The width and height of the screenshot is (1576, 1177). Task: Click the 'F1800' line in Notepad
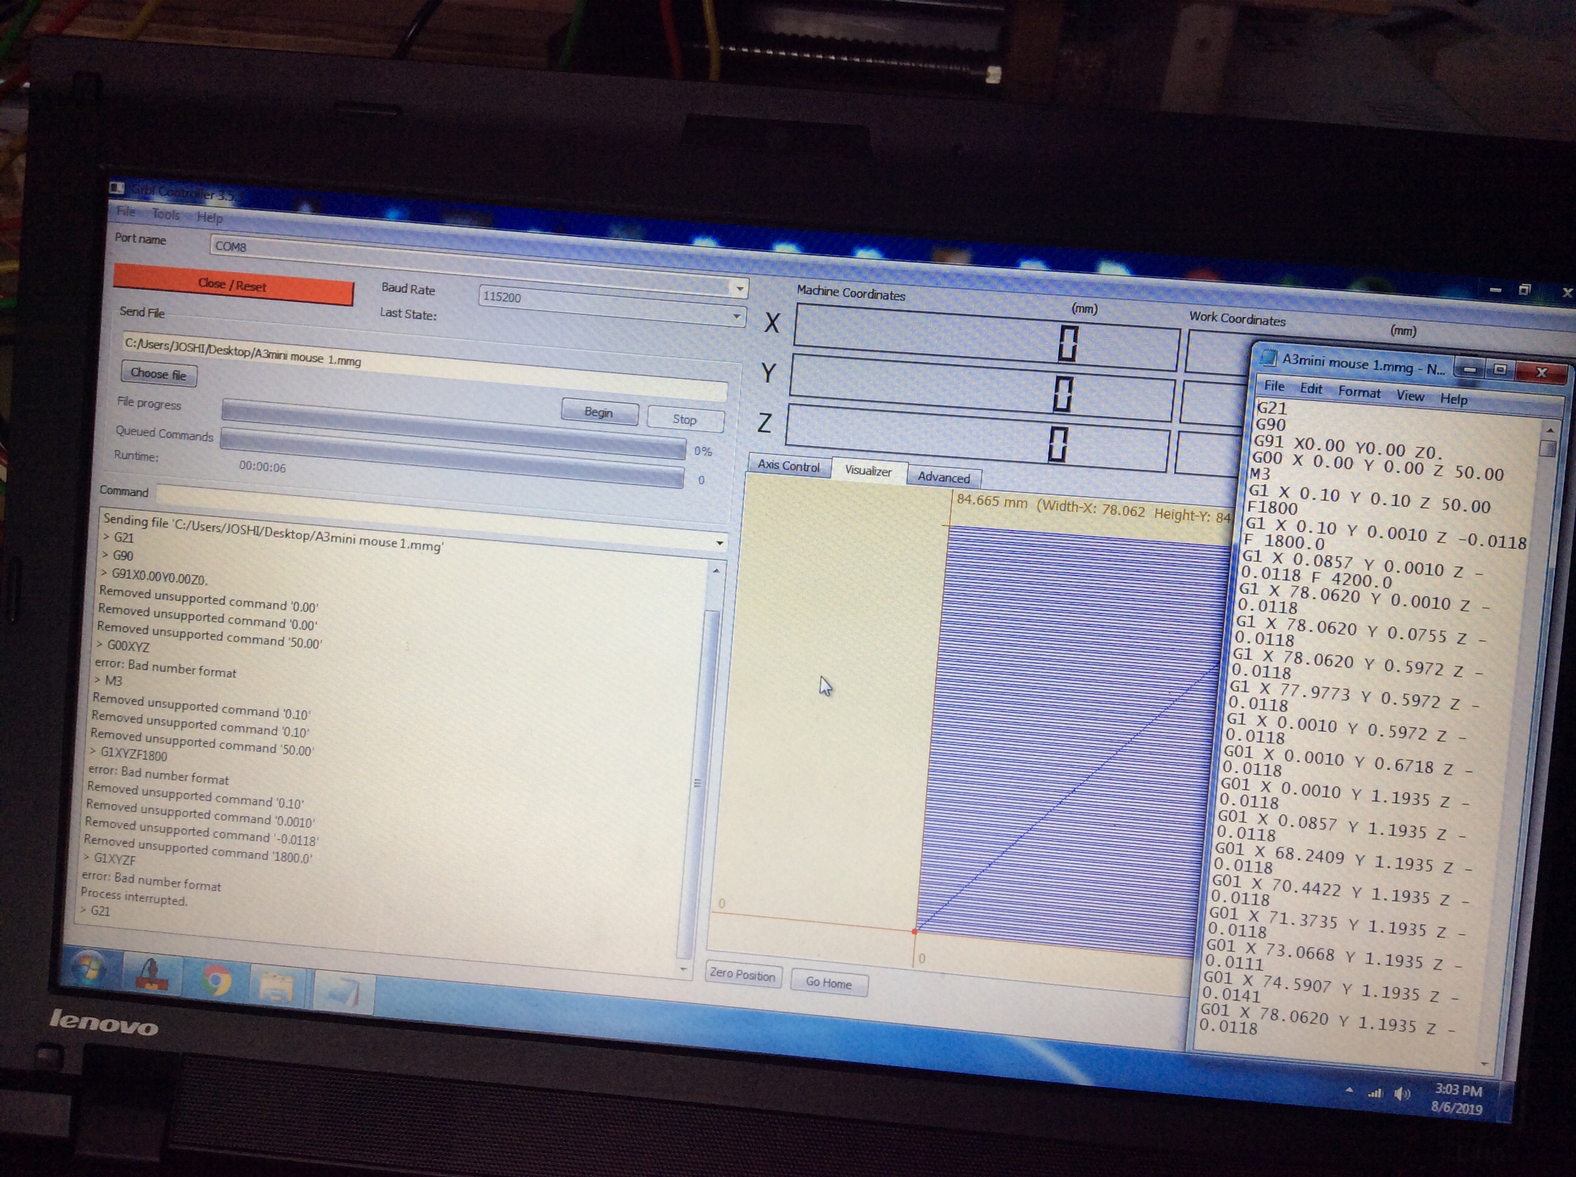1273,507
